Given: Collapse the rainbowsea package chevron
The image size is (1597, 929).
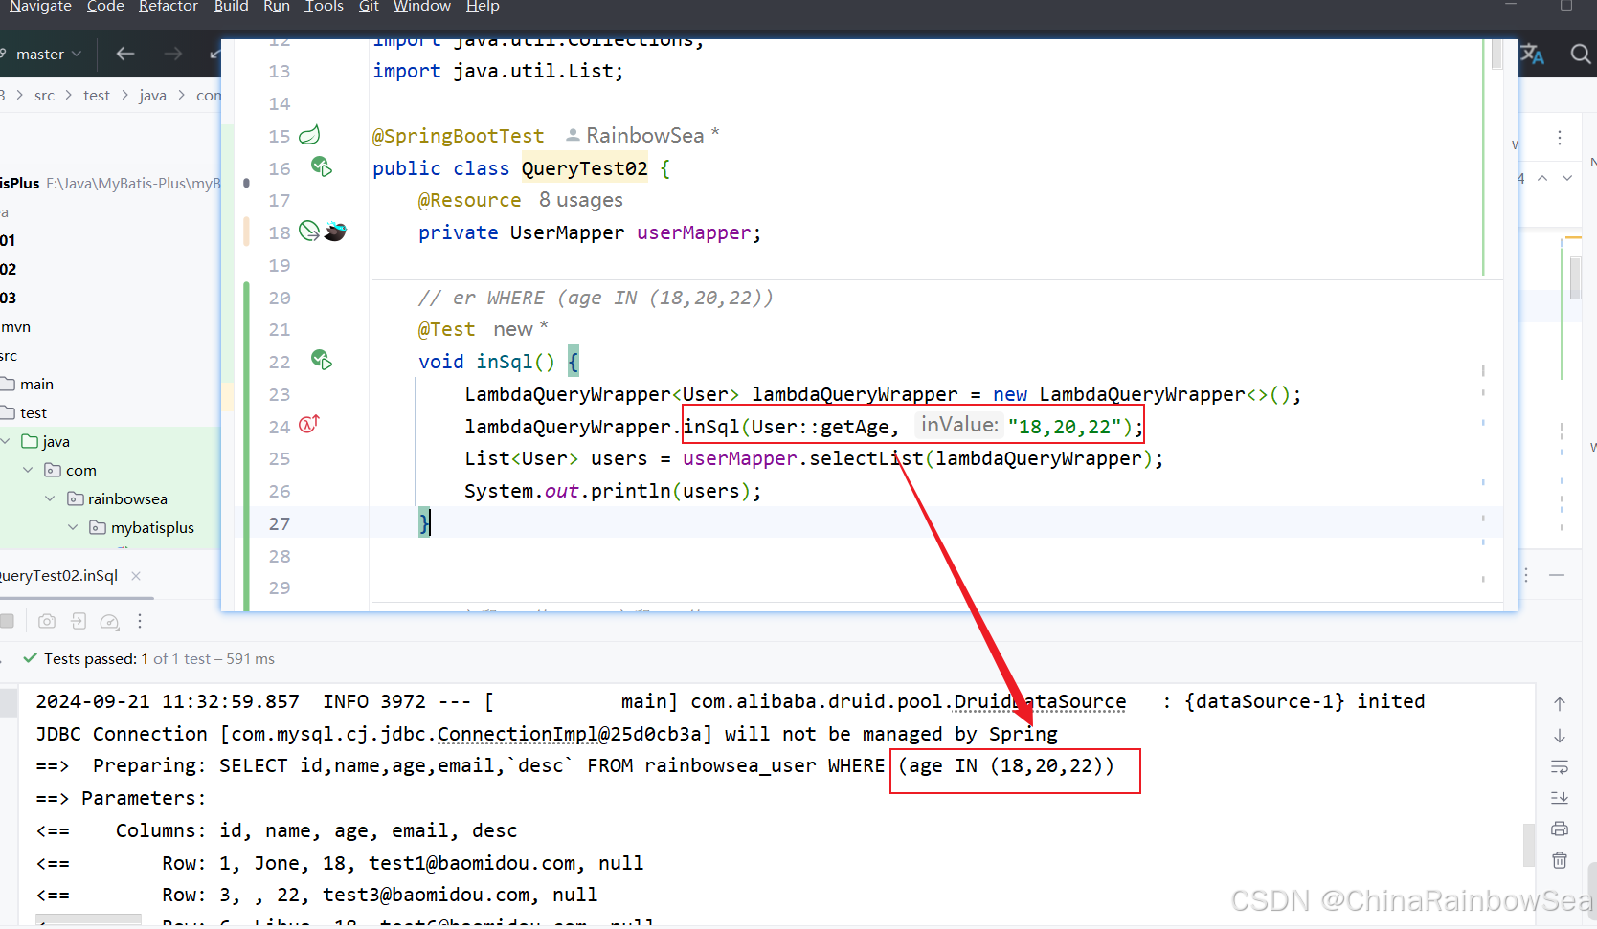Looking at the screenshot, I should coord(50,498).
